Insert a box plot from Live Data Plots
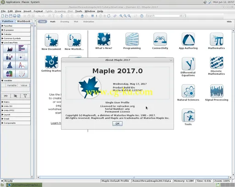The width and height of the screenshot is (235, 187). click(9, 57)
